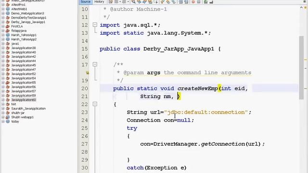Expand the today project node
Viewport: 308px width, 173px height.
3,122
